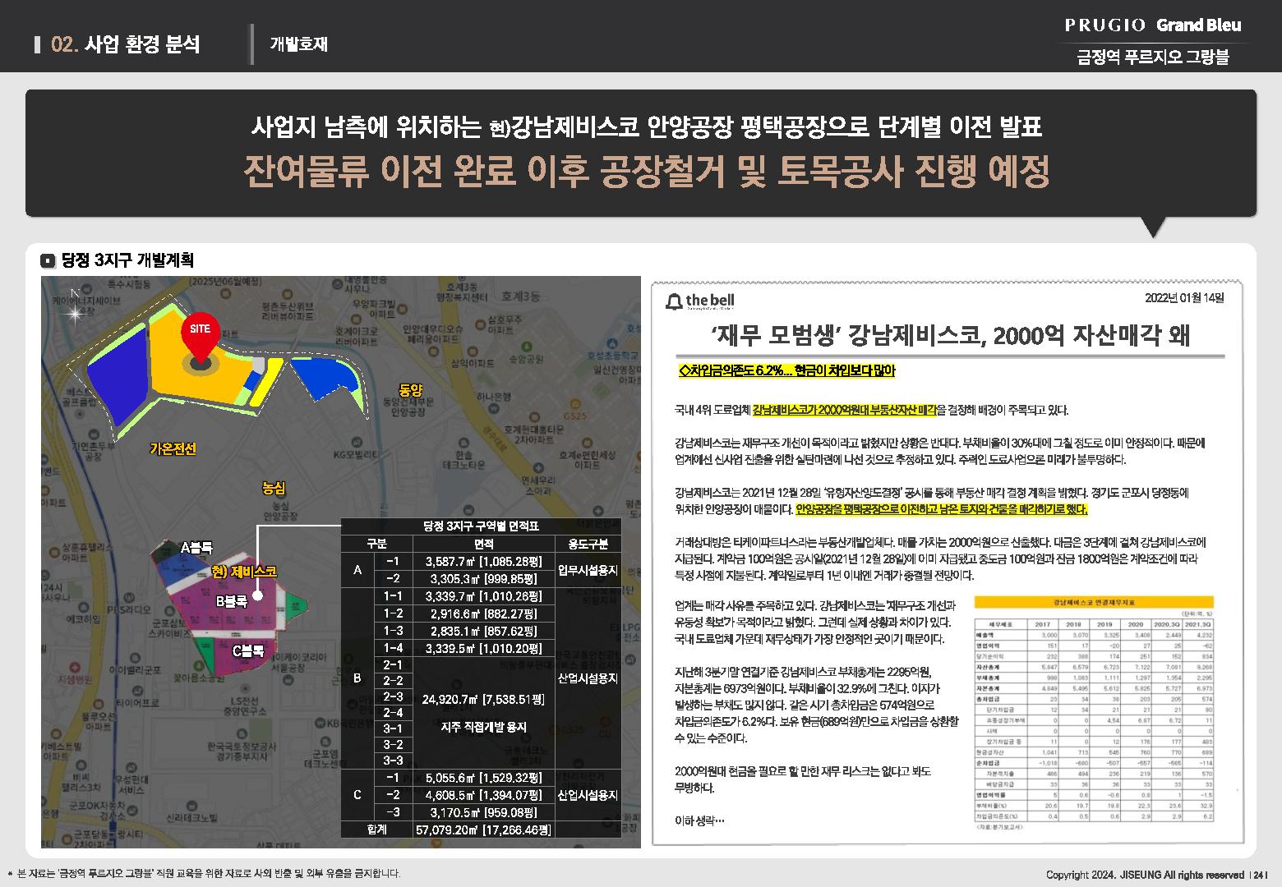Click the '가온전선' map label

(x=173, y=448)
